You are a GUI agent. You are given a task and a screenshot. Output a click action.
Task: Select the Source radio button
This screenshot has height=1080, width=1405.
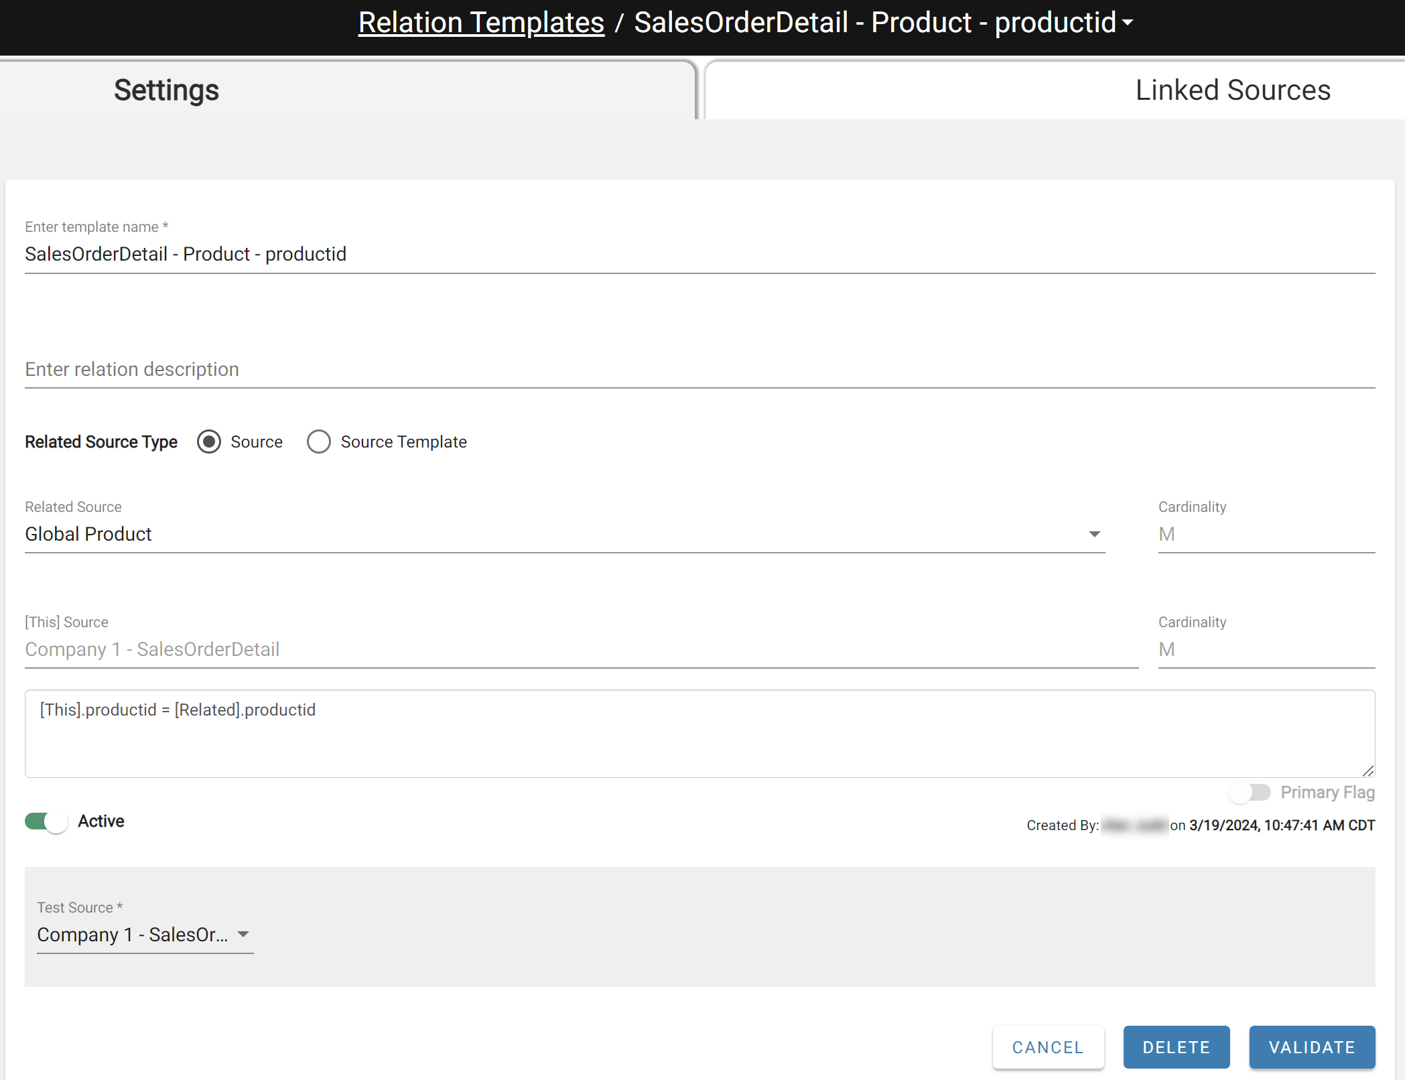tap(209, 442)
